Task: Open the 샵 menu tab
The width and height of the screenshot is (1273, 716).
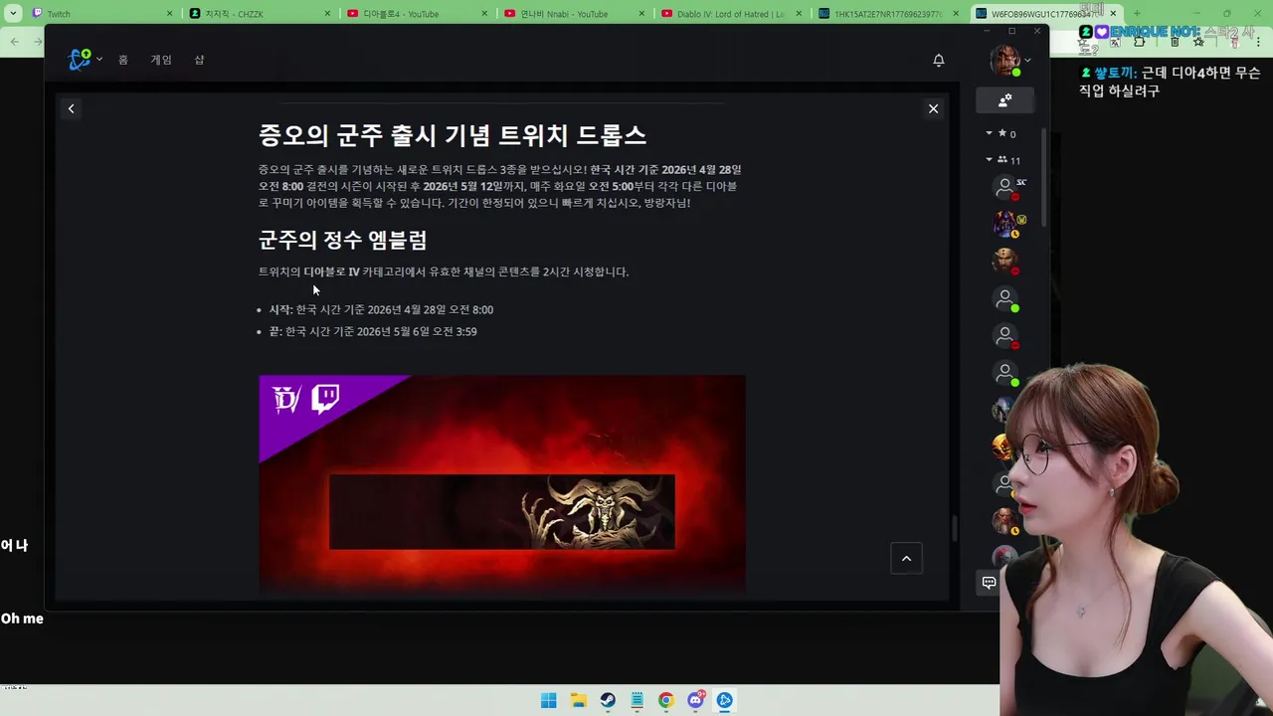Action: point(199,60)
